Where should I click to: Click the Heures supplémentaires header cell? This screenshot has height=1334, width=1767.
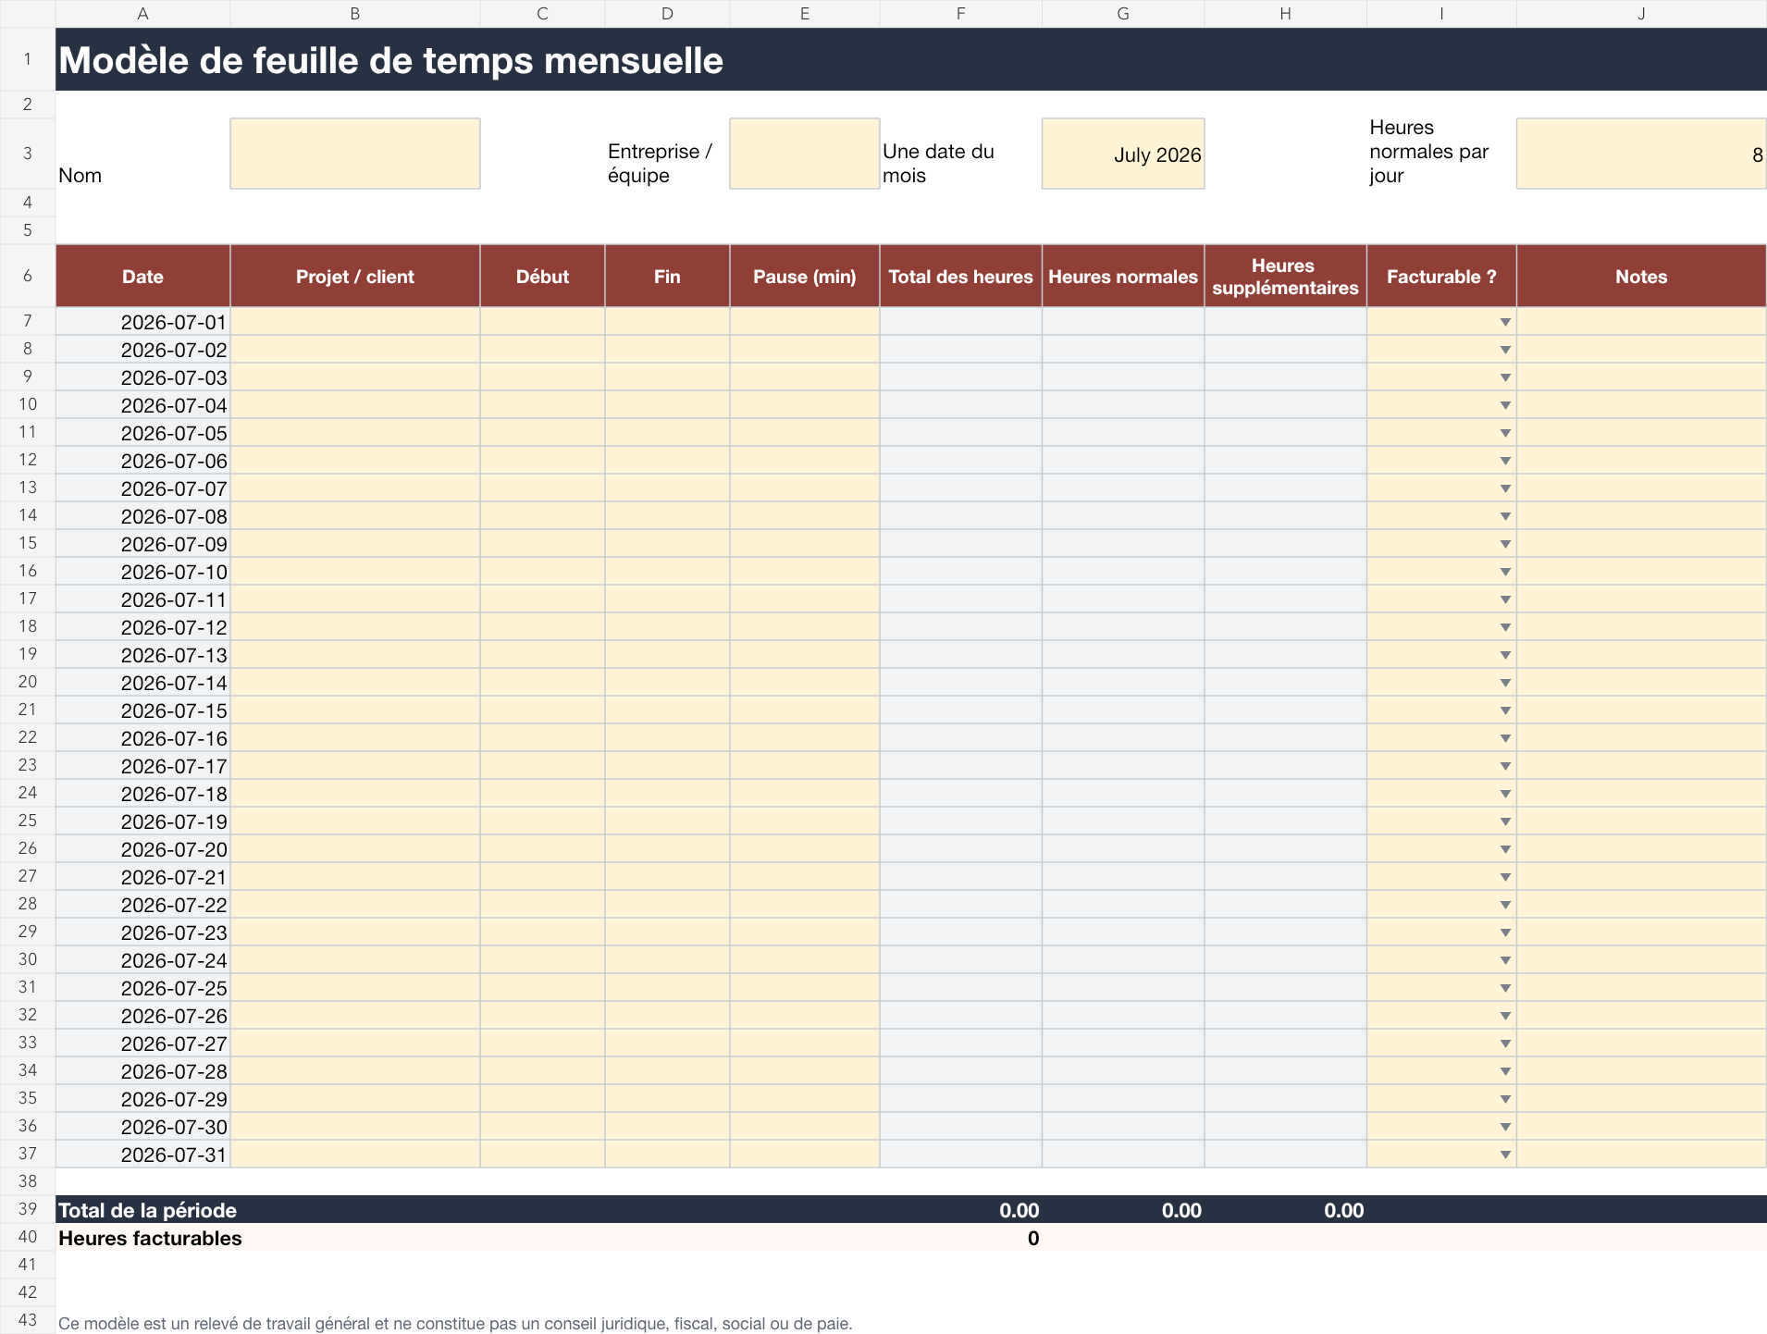(x=1285, y=276)
